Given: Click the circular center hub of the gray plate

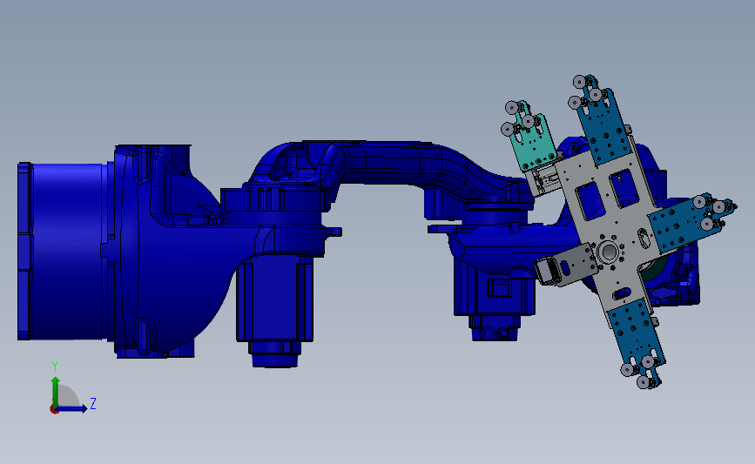Looking at the screenshot, I should pyautogui.click(x=608, y=252).
